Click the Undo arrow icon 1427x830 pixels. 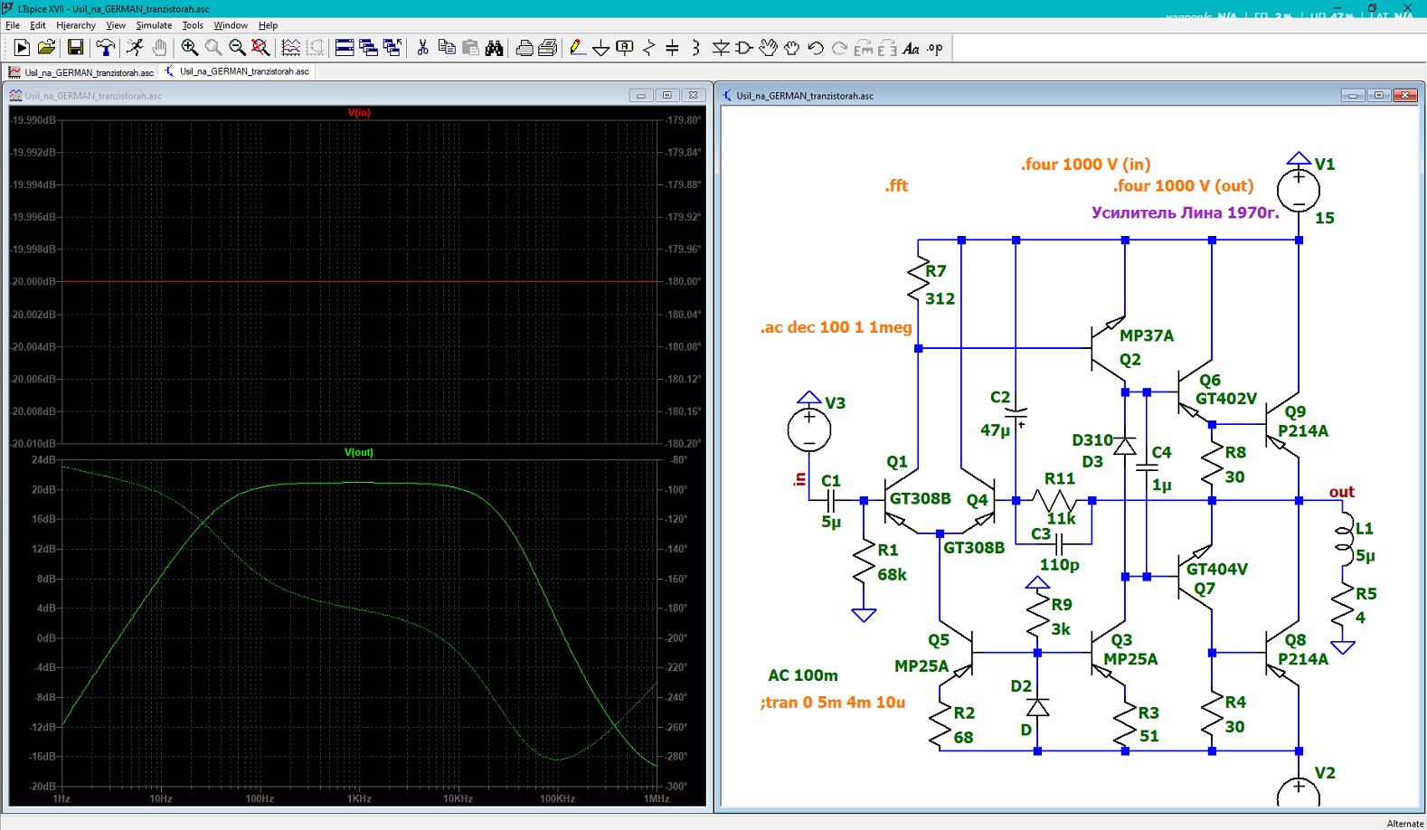click(x=816, y=48)
